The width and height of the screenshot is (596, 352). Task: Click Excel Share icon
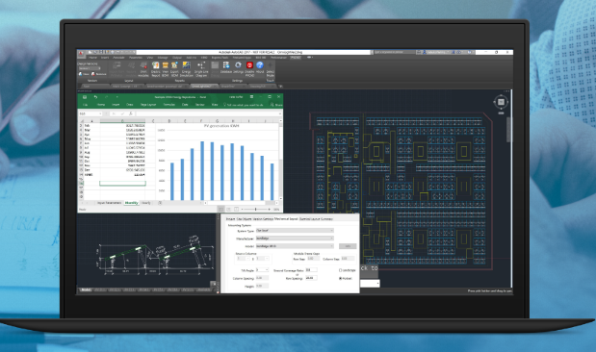point(273,105)
